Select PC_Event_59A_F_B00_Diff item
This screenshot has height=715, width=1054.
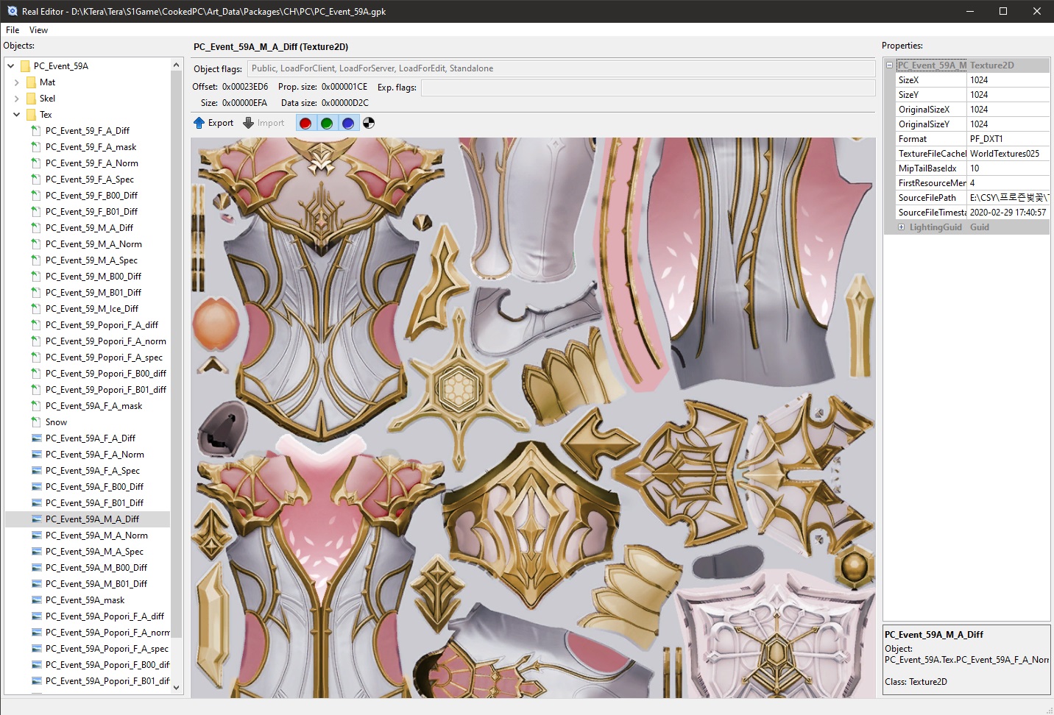click(94, 487)
